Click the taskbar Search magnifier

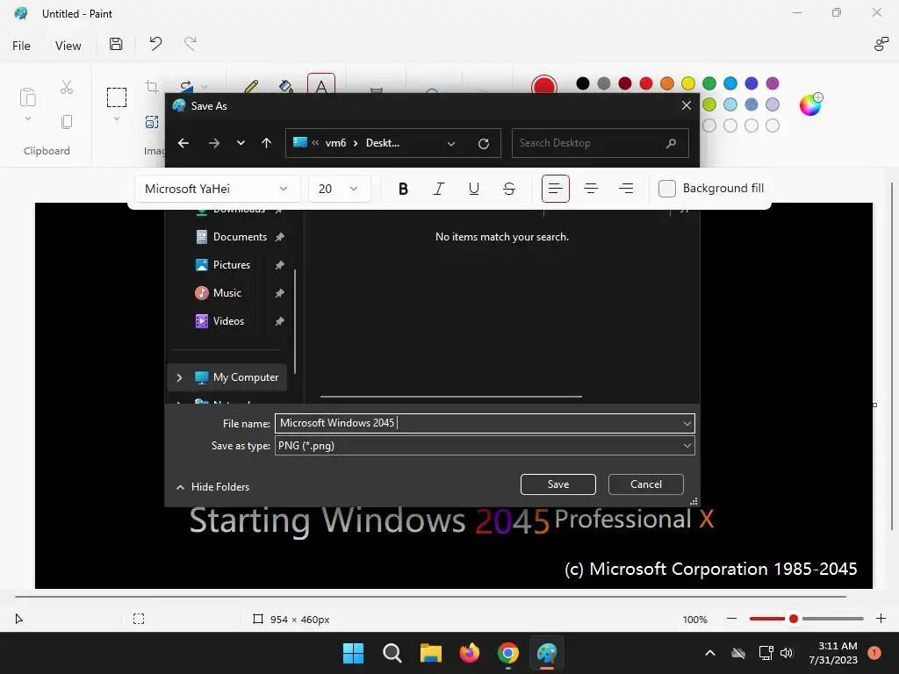(x=392, y=653)
